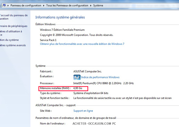The height and width of the screenshot is (127, 179).
Task: Click Système d'exploitation 64 bits value
Action: pos(91,93)
